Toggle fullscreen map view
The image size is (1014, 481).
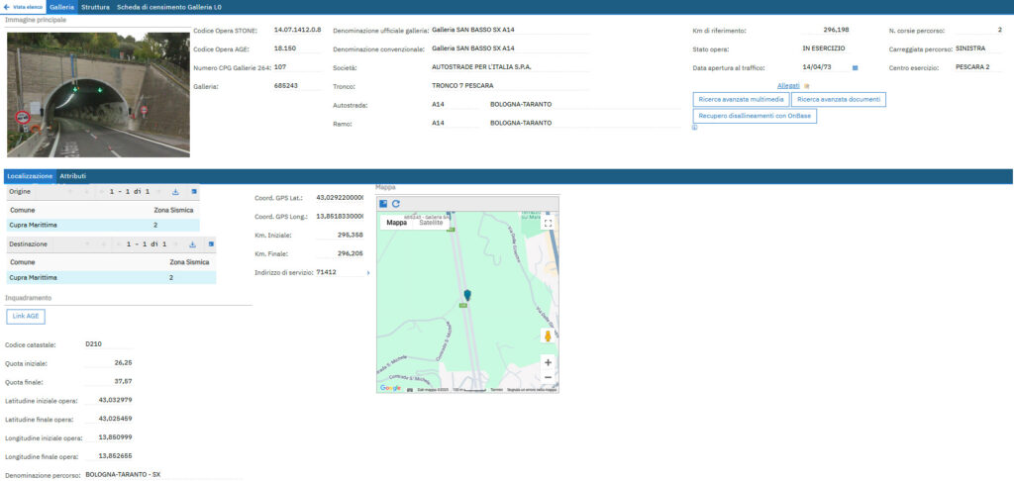coord(548,223)
